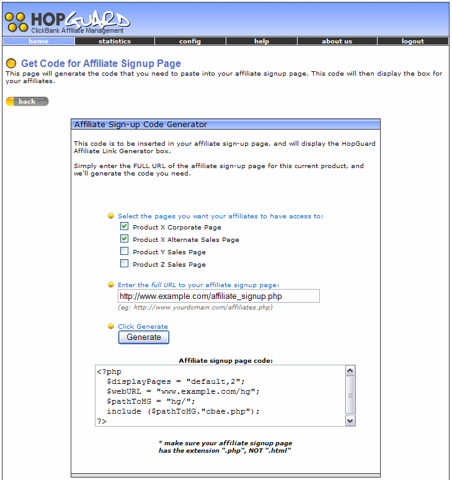Screen dimensions: 452x480
Task: Open the home tab
Action: (x=38, y=41)
